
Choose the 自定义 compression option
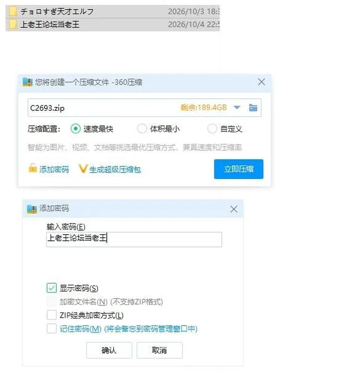(x=212, y=129)
